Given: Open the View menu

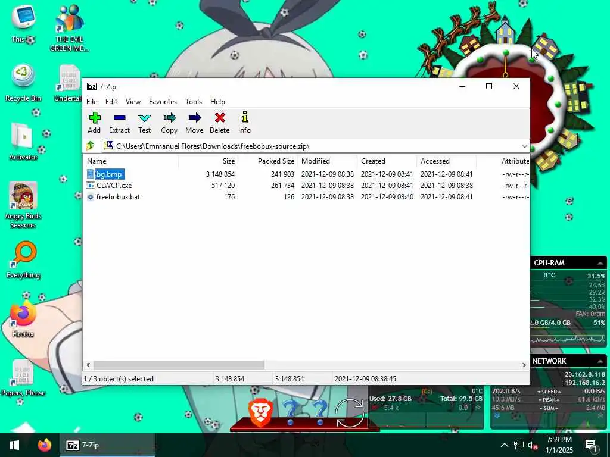Looking at the screenshot, I should (x=133, y=101).
